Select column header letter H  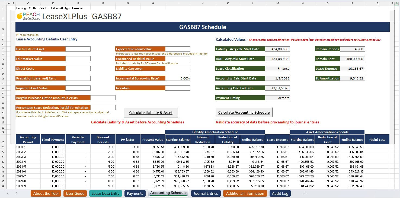(153, 3)
